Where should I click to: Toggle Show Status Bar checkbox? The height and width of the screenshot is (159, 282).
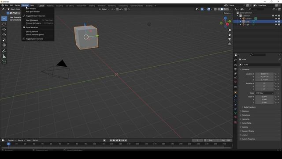pos(24,27)
